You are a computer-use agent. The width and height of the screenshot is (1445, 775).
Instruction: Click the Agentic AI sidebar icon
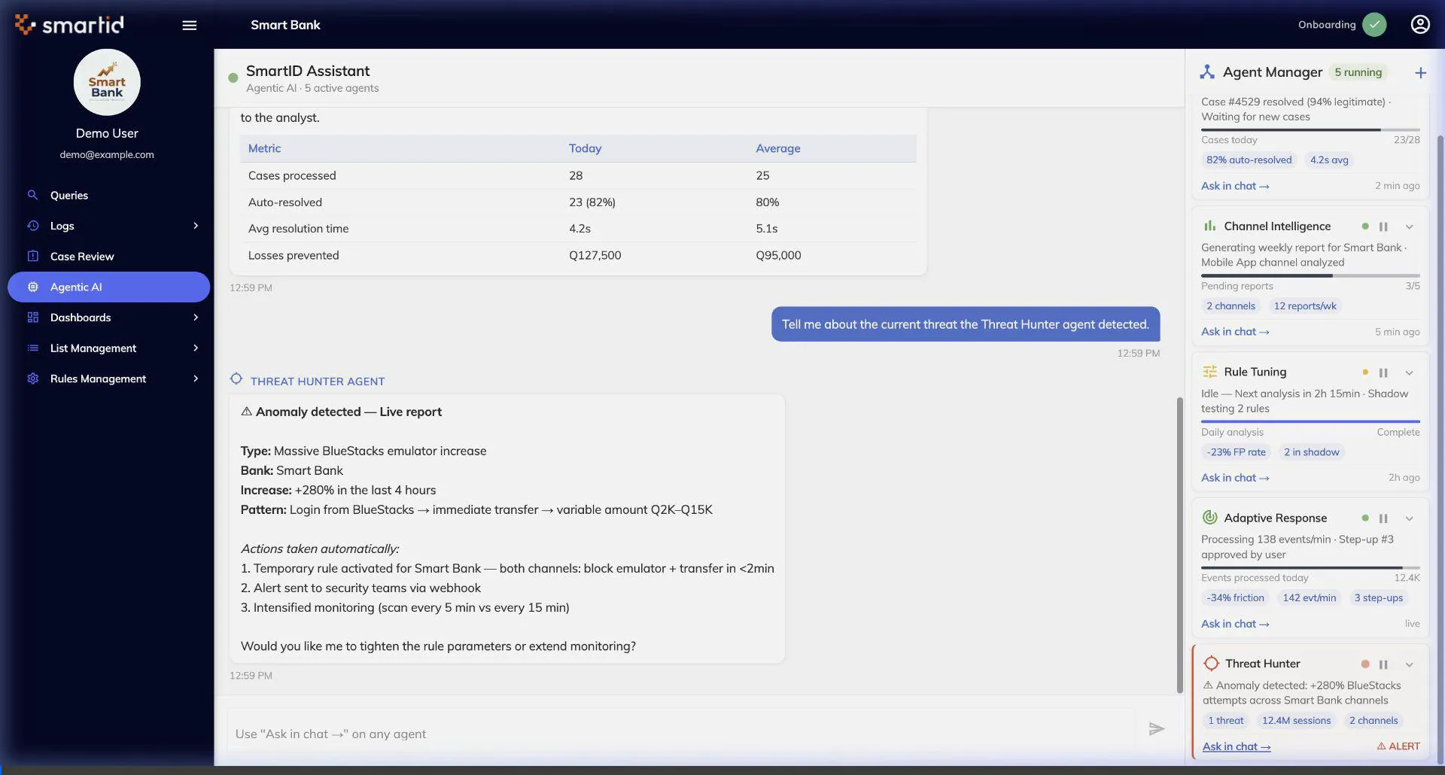32,287
